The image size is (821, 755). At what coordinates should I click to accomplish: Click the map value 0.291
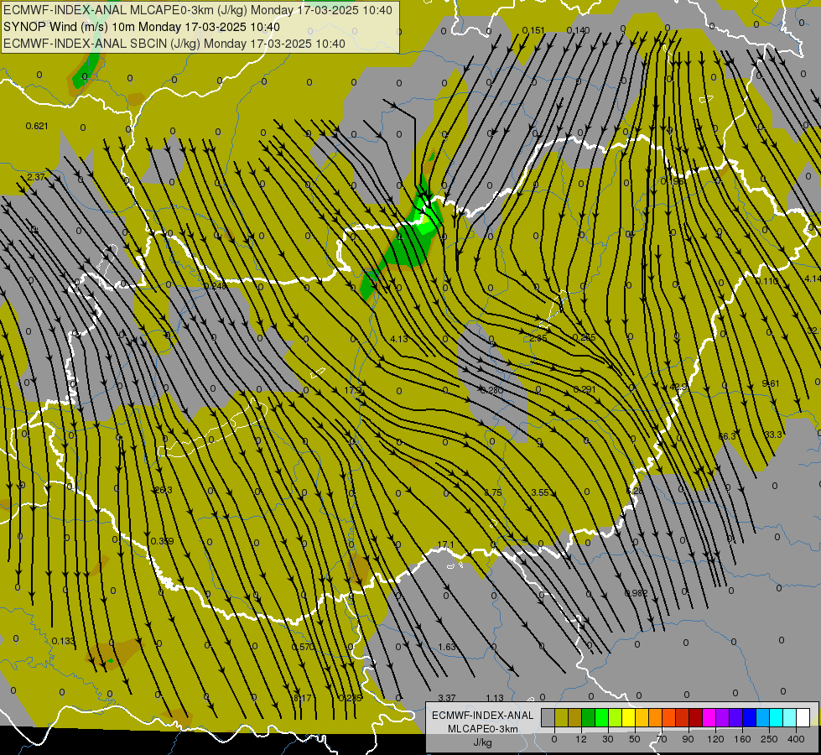[585, 389]
